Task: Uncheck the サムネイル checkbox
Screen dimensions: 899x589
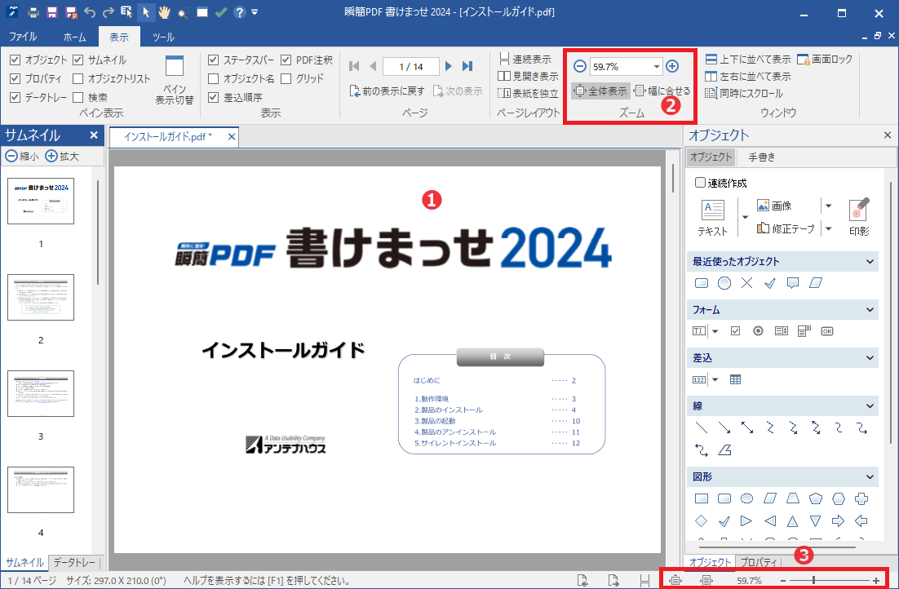Action: tap(78, 60)
